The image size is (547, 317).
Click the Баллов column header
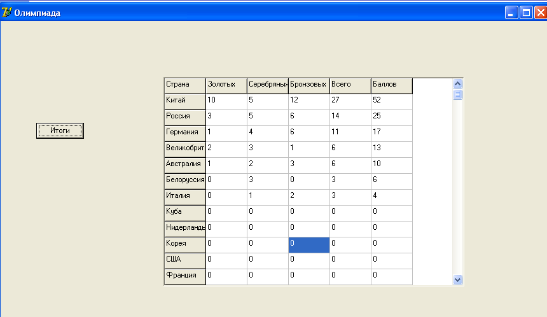(392, 86)
